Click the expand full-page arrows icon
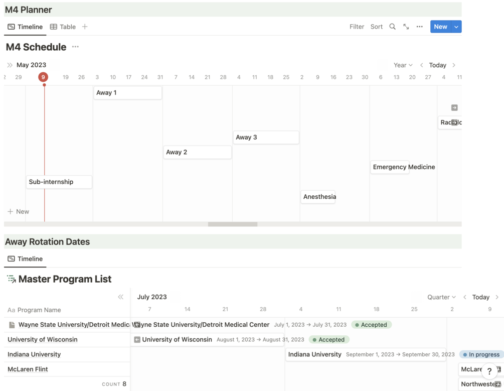 (x=406, y=27)
